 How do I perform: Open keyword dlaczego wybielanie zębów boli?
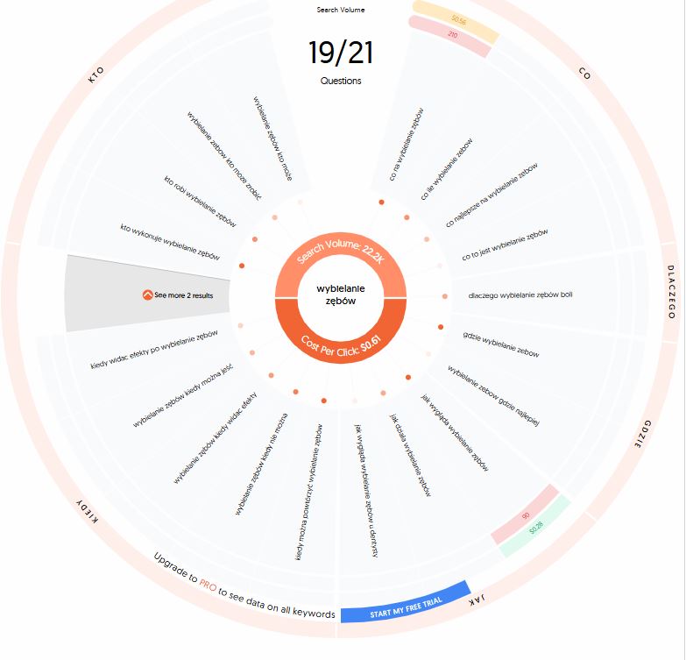pos(520,295)
